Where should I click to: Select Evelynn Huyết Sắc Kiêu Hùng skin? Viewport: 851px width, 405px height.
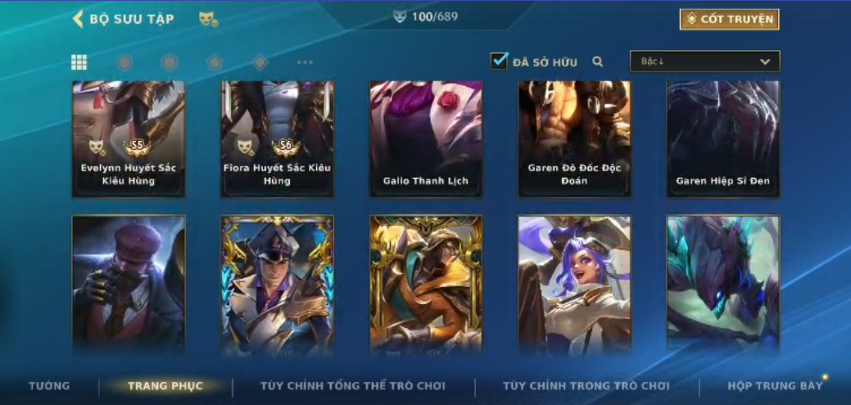coord(129,139)
